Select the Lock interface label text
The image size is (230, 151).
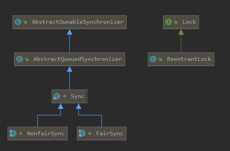pos(189,22)
